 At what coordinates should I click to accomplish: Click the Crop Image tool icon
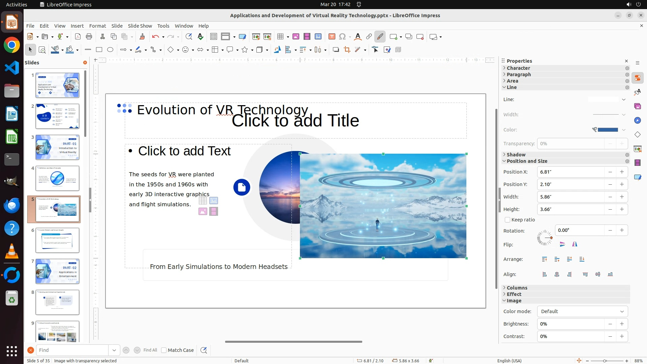click(347, 50)
